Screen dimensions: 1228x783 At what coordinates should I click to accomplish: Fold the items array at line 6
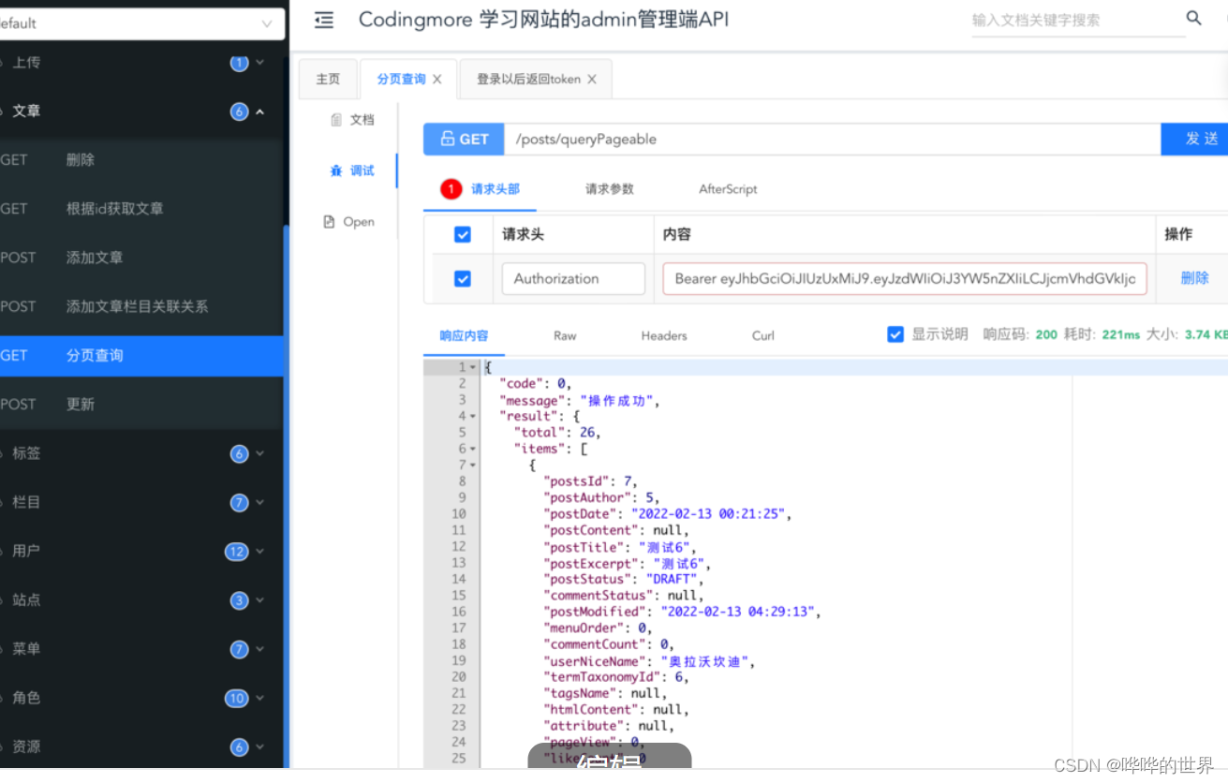pyautogui.click(x=473, y=449)
